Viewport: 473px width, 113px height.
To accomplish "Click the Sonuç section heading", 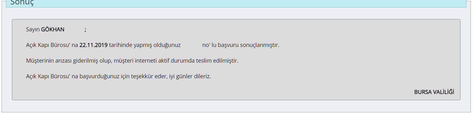I will (x=22, y=3).
